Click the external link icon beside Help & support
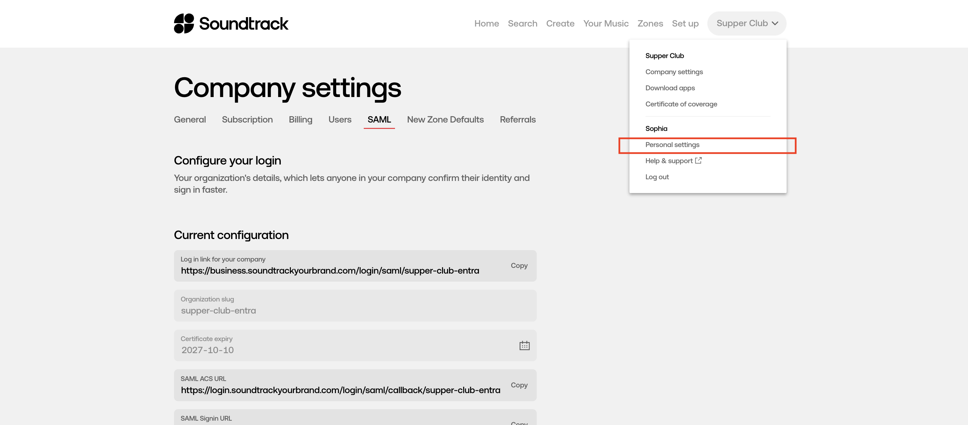This screenshot has width=968, height=425. tap(698, 160)
